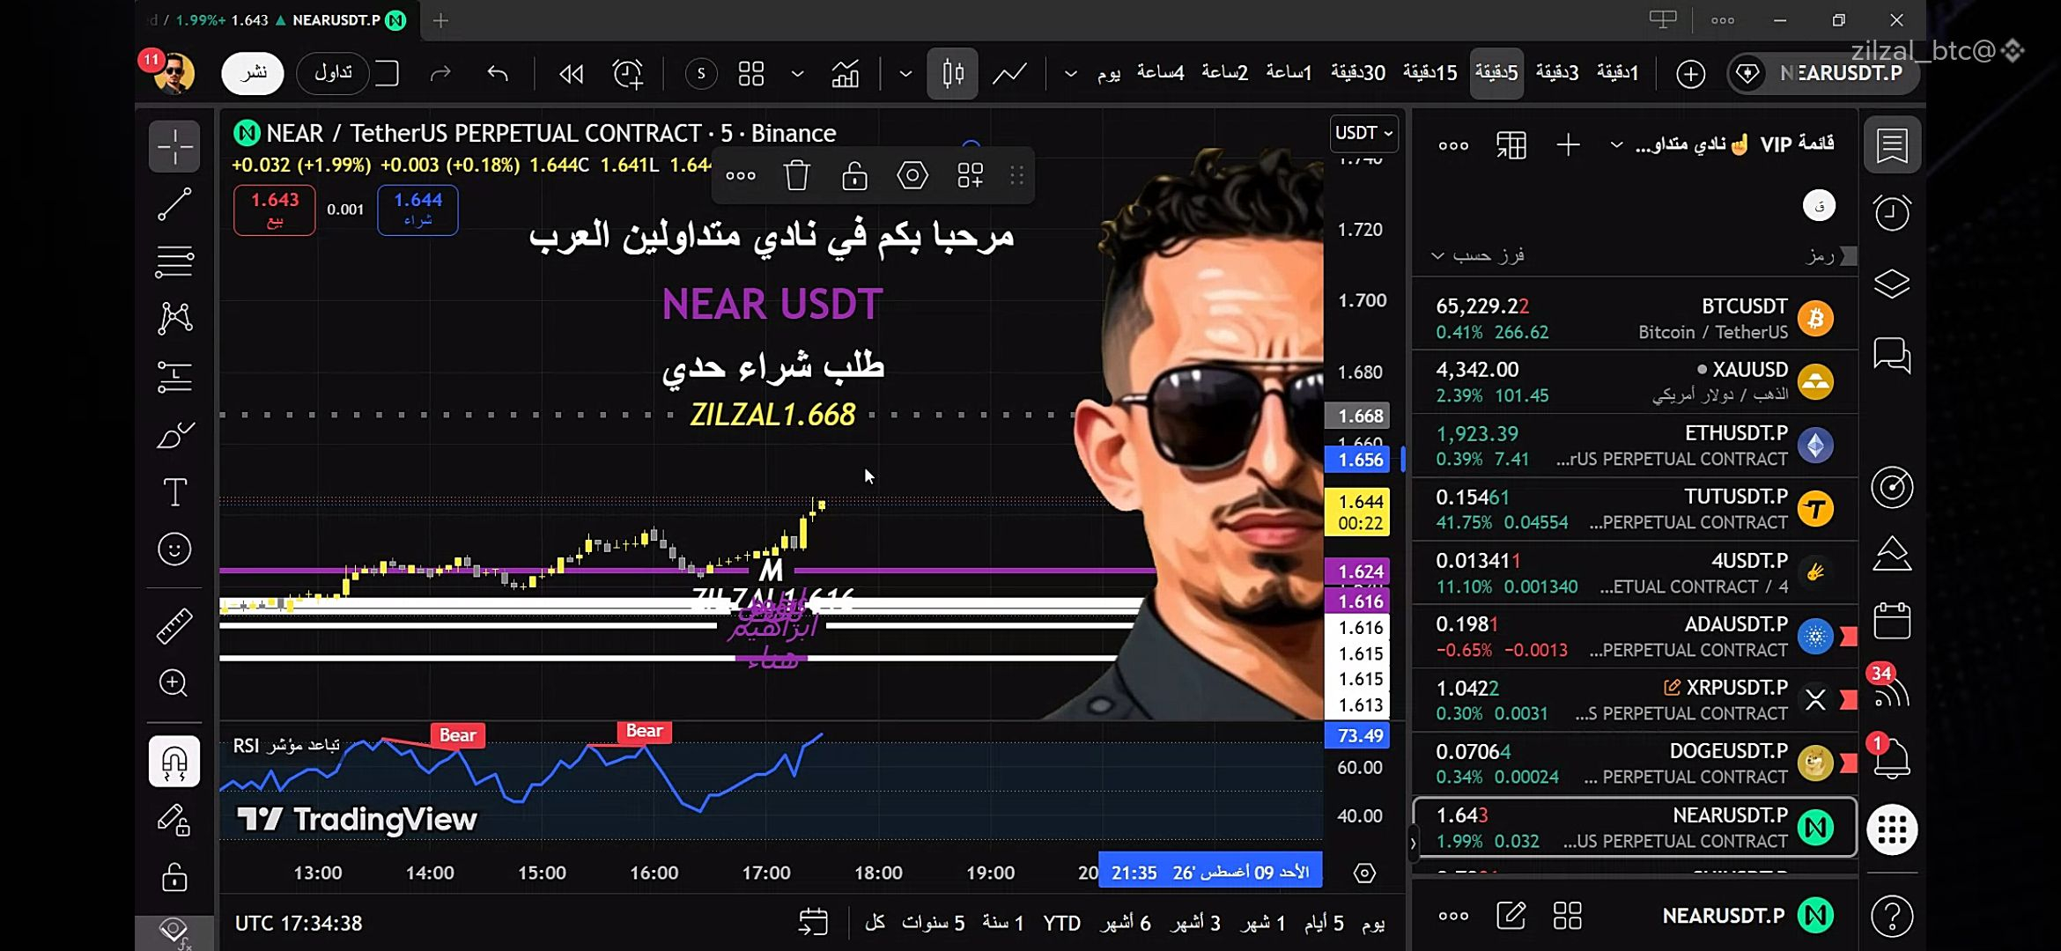This screenshot has width=2061, height=951.
Task: Select XAUUSD gold in the watchlist
Action: pos(1635,382)
